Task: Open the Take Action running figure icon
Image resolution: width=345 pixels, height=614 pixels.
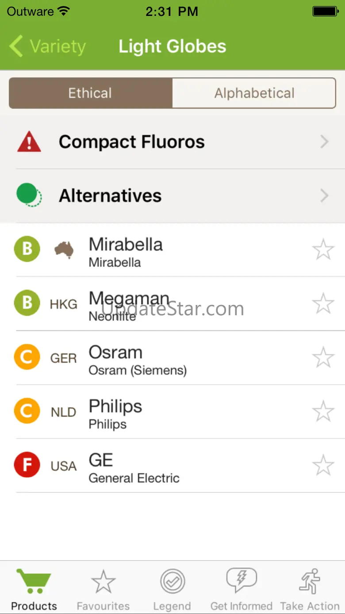Action: tap(310, 581)
